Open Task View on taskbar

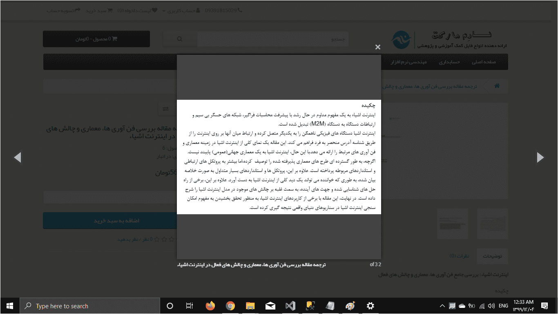(190, 306)
